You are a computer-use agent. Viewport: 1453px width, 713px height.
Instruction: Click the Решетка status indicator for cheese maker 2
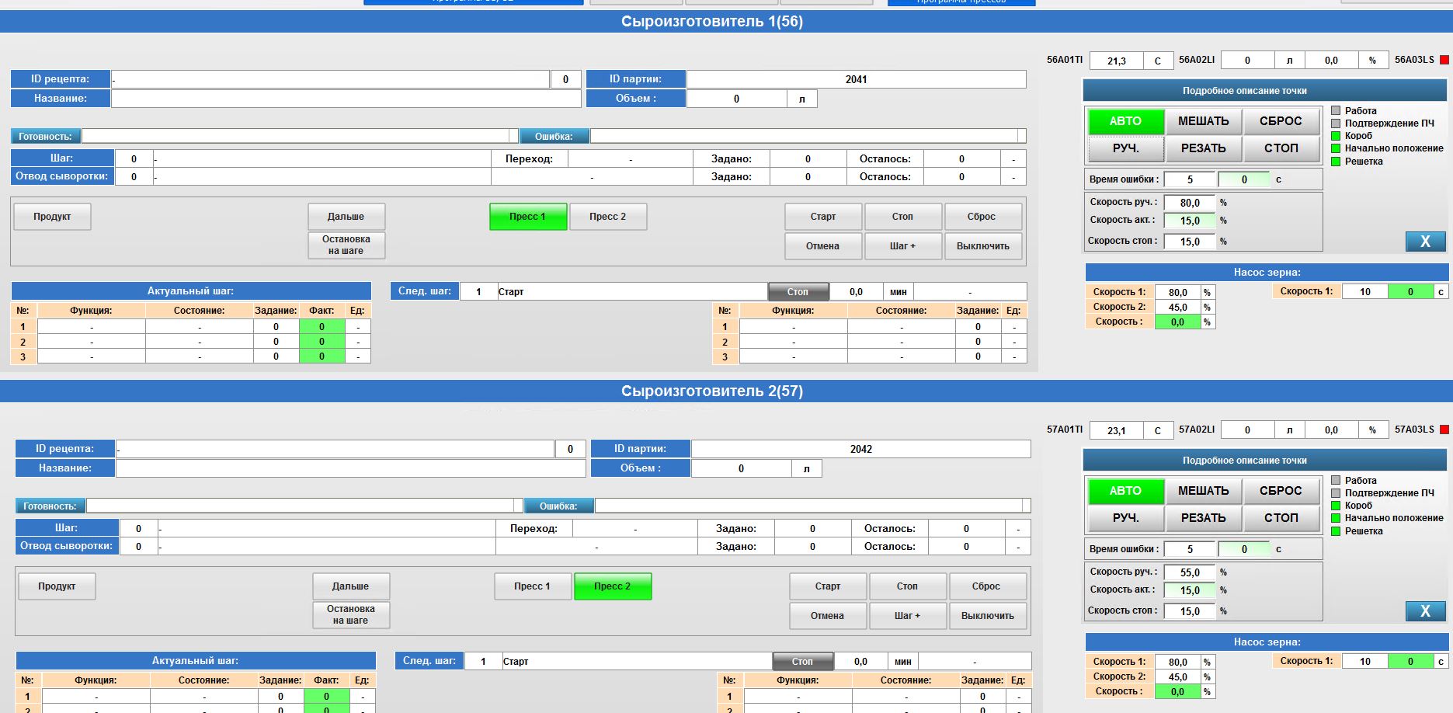point(1337,531)
